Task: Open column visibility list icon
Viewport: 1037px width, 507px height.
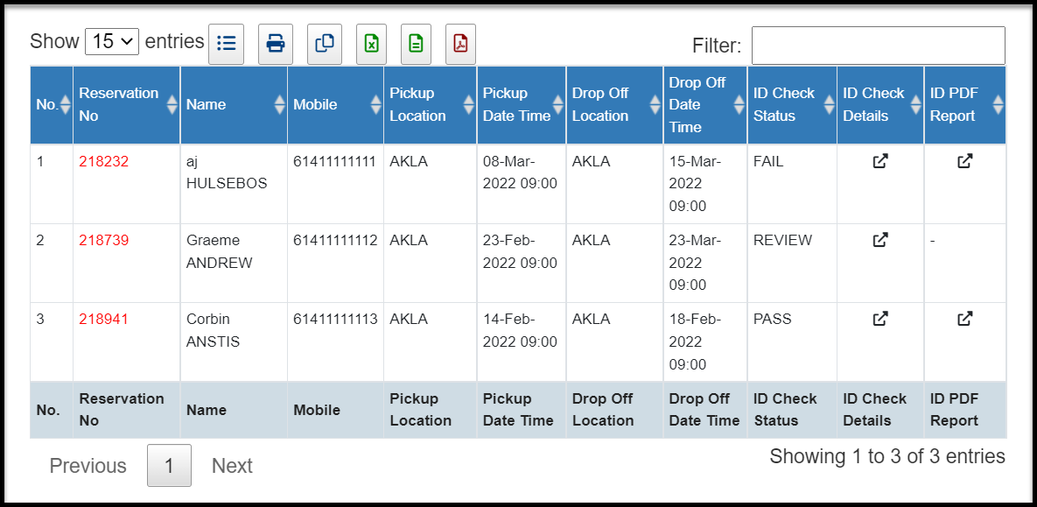Action: pos(226,45)
